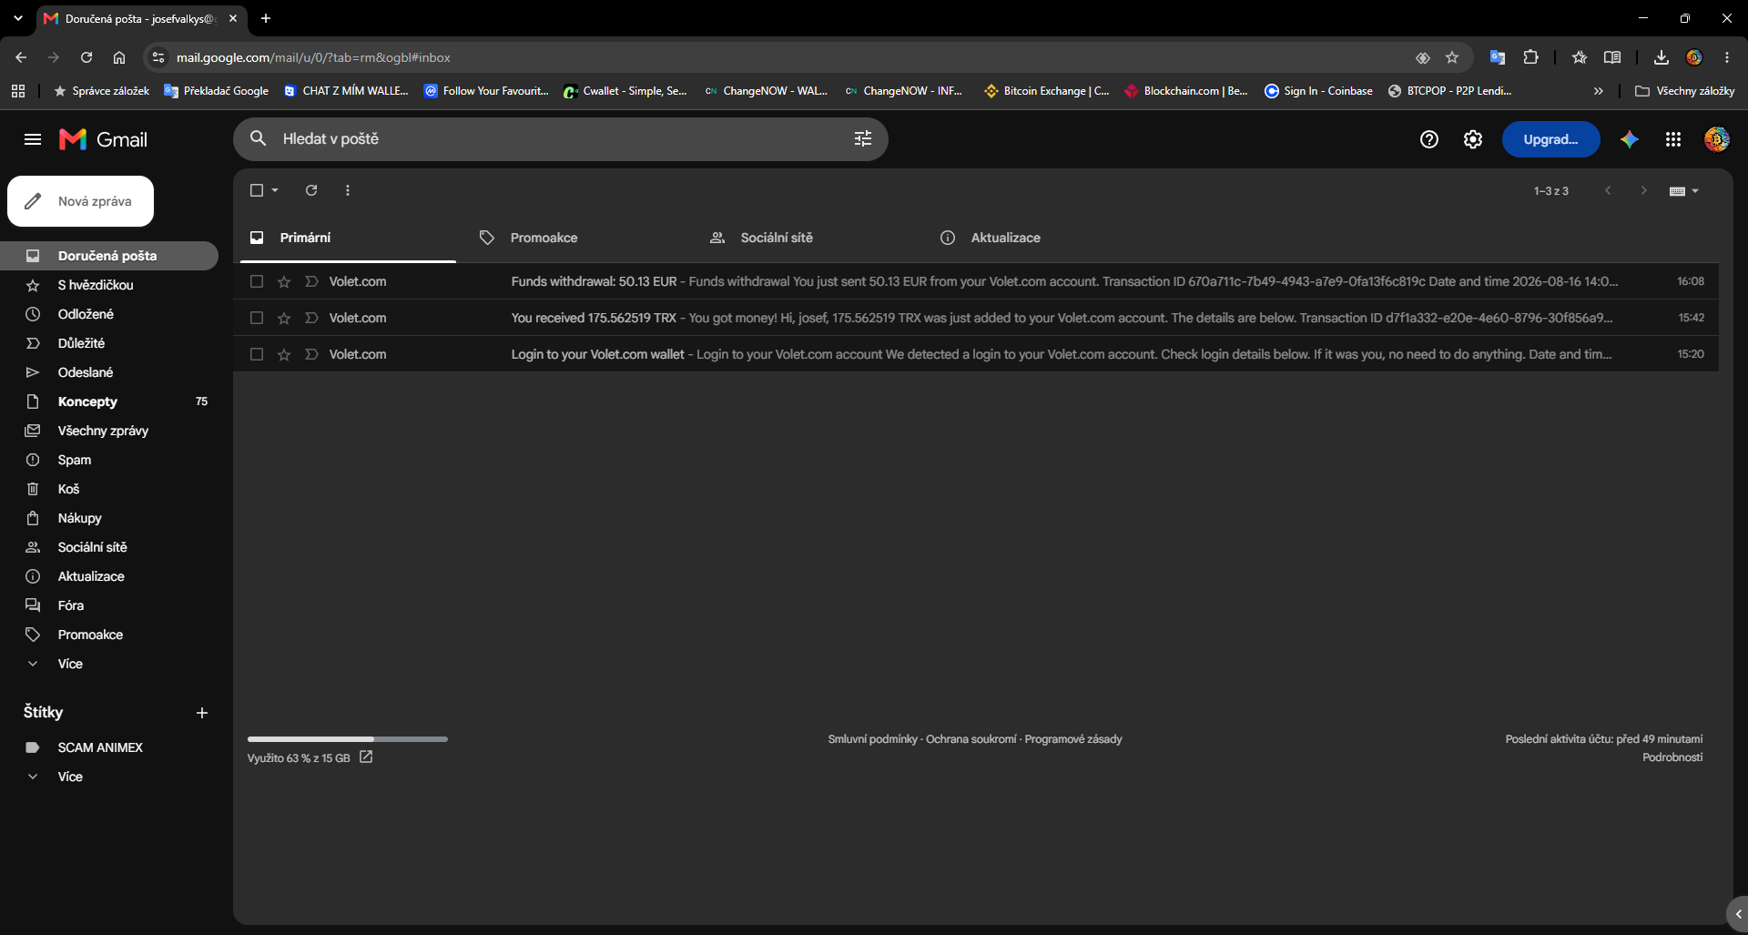
Task: Open the Podrobnosti account activity link
Action: (1672, 757)
